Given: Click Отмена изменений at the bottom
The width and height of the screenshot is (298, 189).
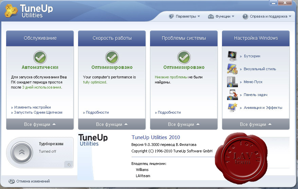Looking at the screenshot, I should pos(33,181).
